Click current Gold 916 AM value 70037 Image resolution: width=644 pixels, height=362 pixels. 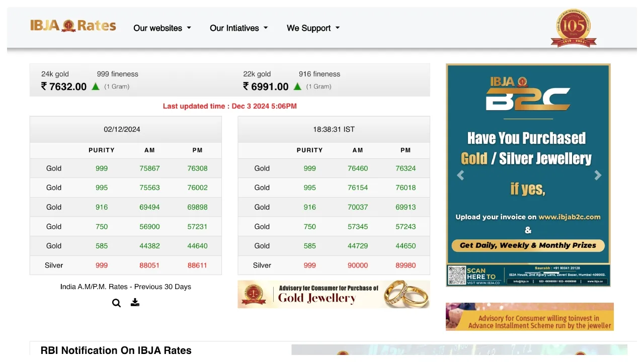(x=358, y=207)
